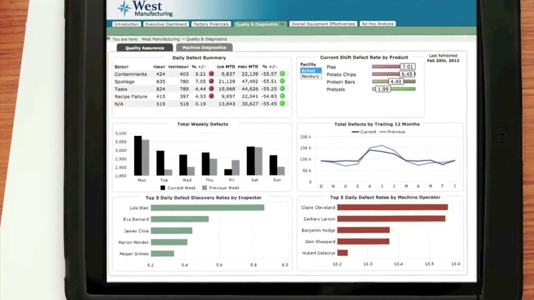
Task: Switch to the Machine Diagnostics sub-tab
Action: coord(204,47)
